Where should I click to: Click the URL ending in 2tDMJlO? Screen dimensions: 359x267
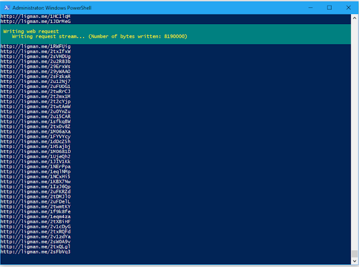tap(35, 197)
